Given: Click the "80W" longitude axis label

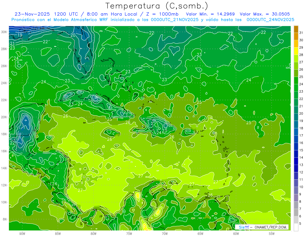Looking at the screenshot, I should pos(93,234).
